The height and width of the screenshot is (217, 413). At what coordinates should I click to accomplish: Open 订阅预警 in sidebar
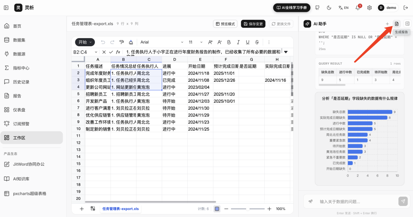point(32,124)
